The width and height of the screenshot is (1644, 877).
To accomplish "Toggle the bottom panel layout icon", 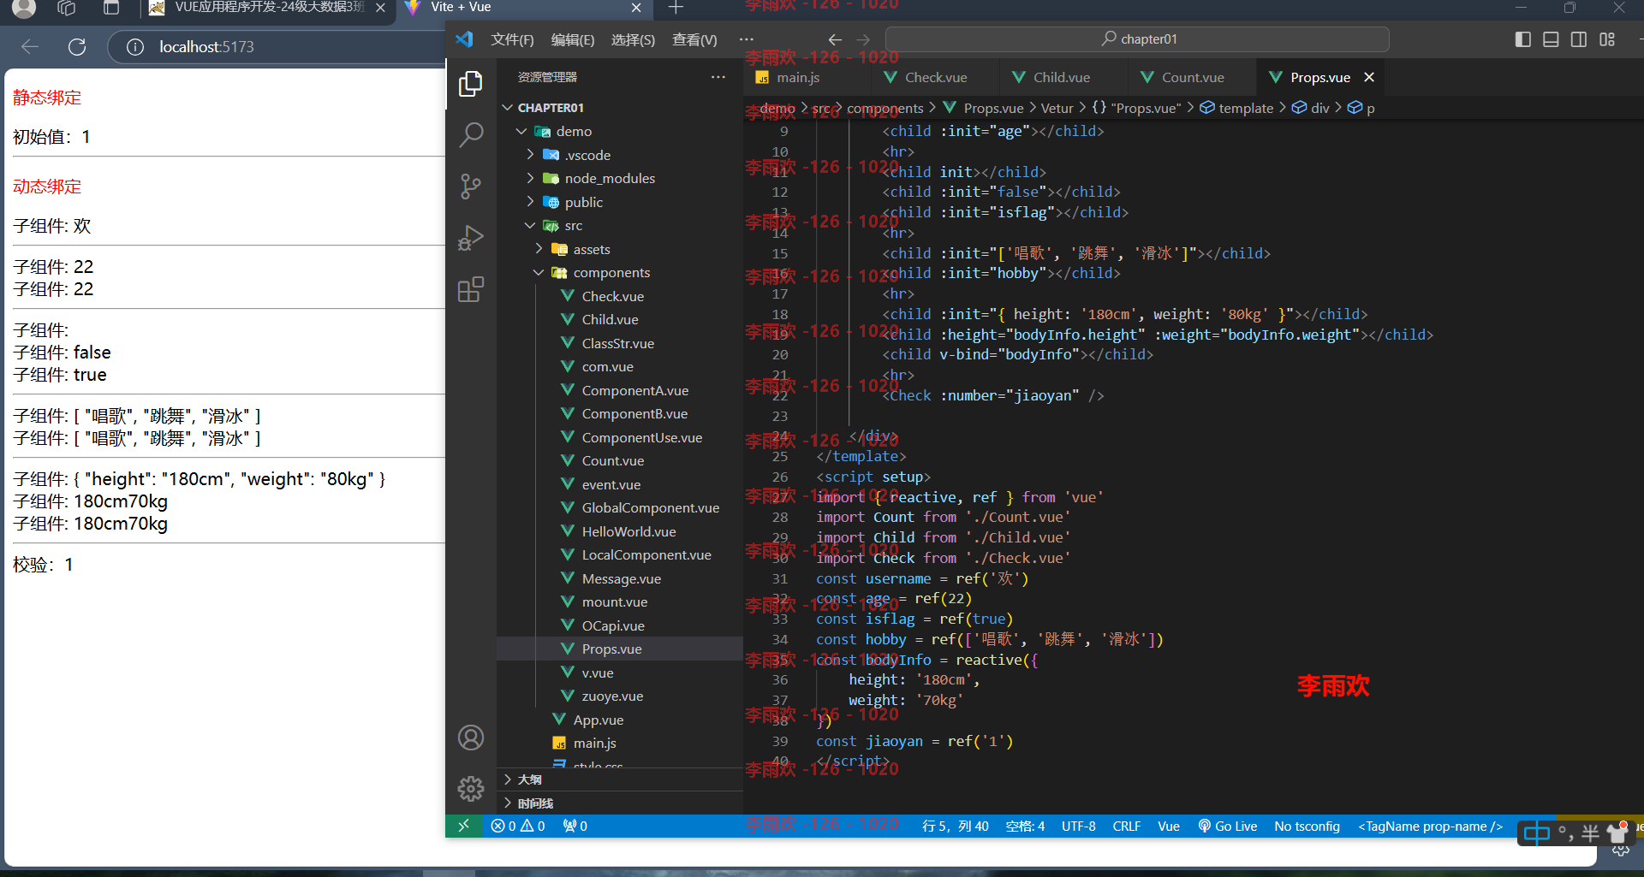I will click(1551, 39).
